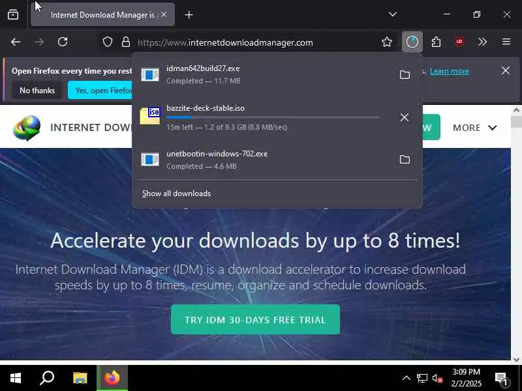Dismiss the Open Firefox notification bar
The image size is (522, 391).
505,70
